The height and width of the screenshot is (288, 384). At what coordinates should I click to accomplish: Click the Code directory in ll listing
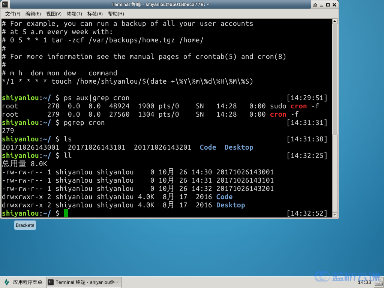[224, 197]
